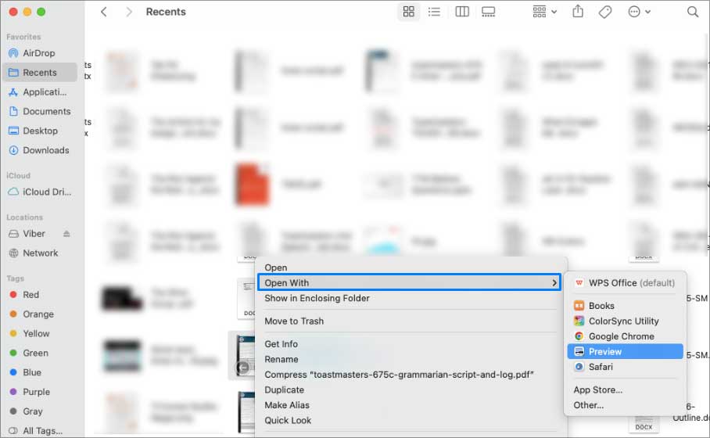This screenshot has width=710, height=438.
Task: Select the orange PowerPoint file thumbnail
Action: click(x=253, y=185)
